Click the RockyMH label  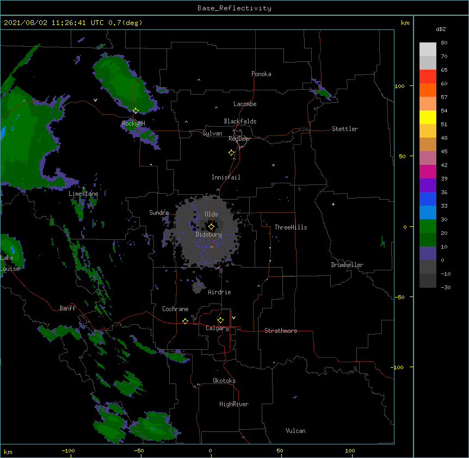point(133,123)
